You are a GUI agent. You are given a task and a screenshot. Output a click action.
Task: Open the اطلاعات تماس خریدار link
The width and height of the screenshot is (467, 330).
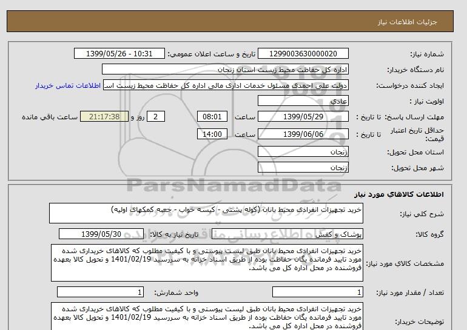pyautogui.click(x=67, y=85)
